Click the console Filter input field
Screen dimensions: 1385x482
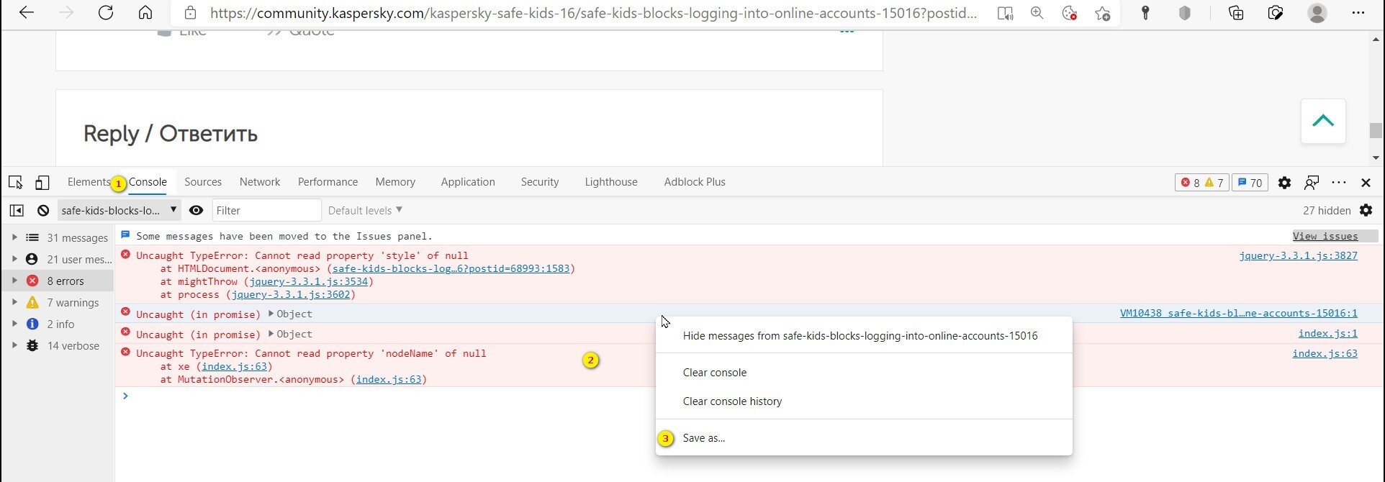tap(266, 211)
